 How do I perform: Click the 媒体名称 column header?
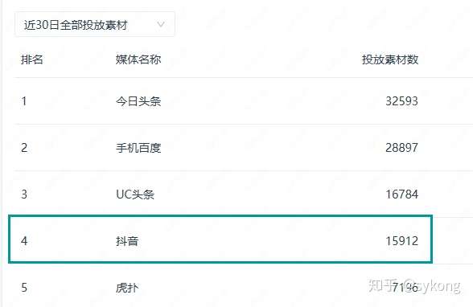point(138,59)
